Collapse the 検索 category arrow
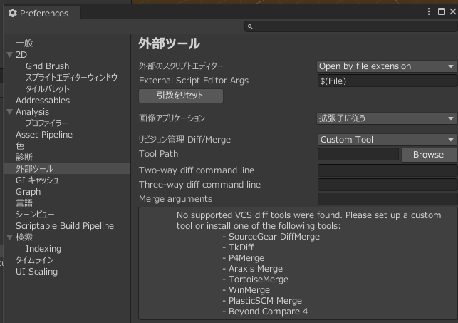 [9, 237]
